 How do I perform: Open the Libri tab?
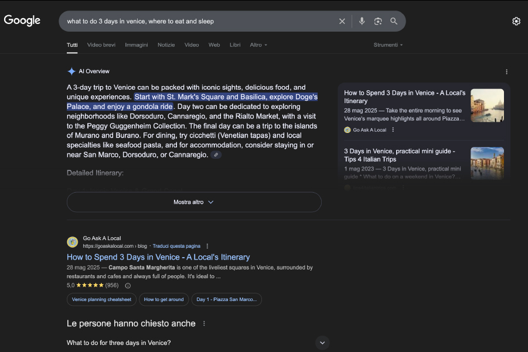pos(235,45)
